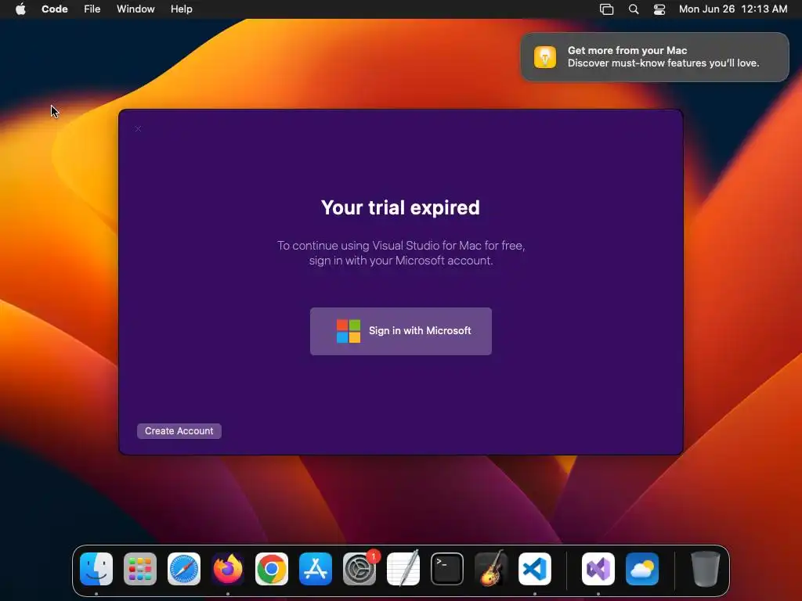This screenshot has width=802, height=601.
Task: Open the Window menu
Action: coord(135,9)
